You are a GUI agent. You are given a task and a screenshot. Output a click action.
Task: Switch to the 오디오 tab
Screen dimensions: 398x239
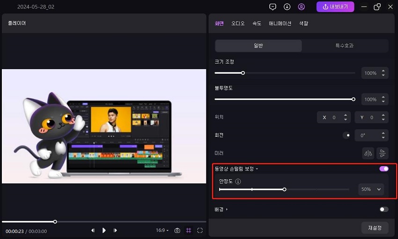coord(238,23)
